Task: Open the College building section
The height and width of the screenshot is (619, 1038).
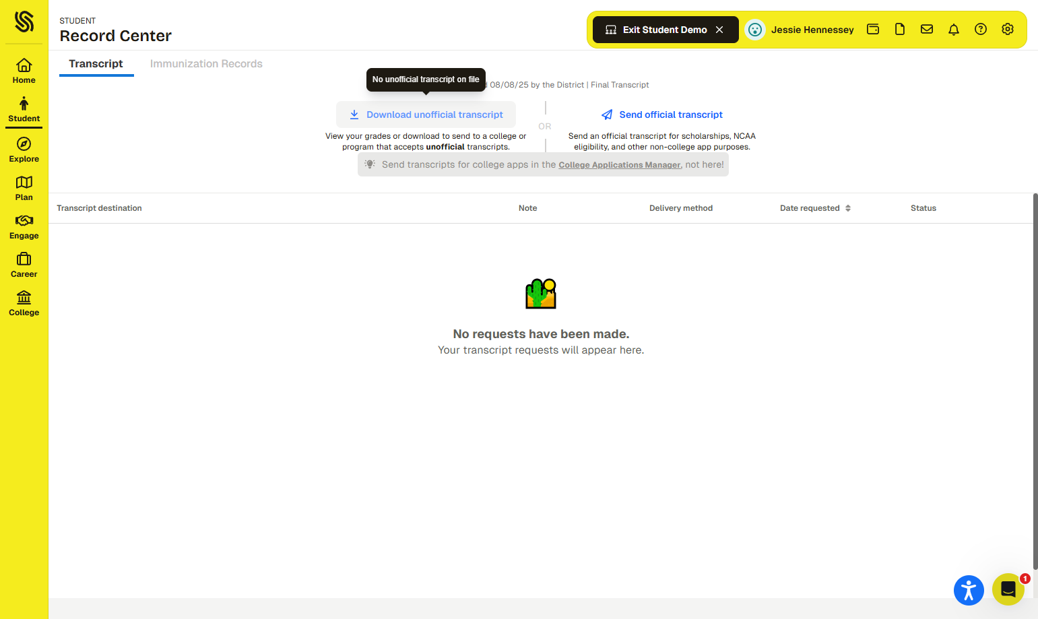Action: (x=24, y=303)
